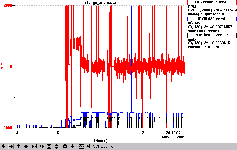Zoom out on the time axis (outward triangles icon)
This screenshot has height=150, width=237.
(42, 146)
